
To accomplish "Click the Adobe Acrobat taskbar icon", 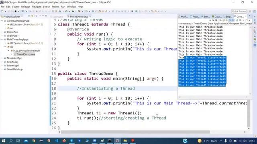I will click(x=133, y=141).
